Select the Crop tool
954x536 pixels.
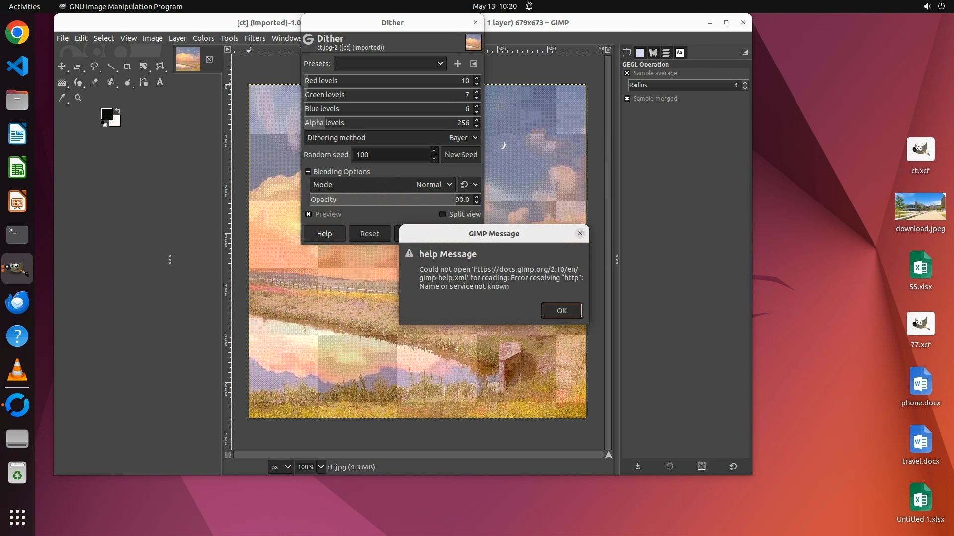pyautogui.click(x=127, y=66)
